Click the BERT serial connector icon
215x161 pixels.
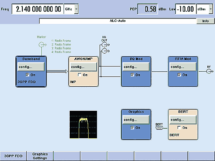(x=159, y=128)
